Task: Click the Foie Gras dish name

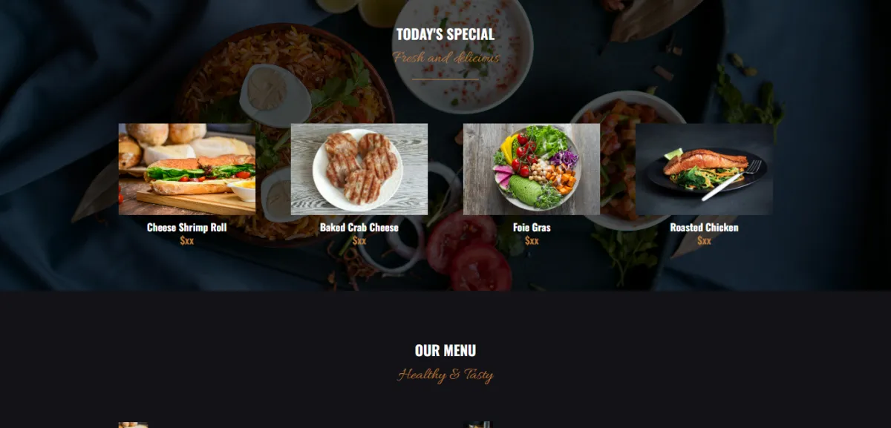Action: pos(532,228)
